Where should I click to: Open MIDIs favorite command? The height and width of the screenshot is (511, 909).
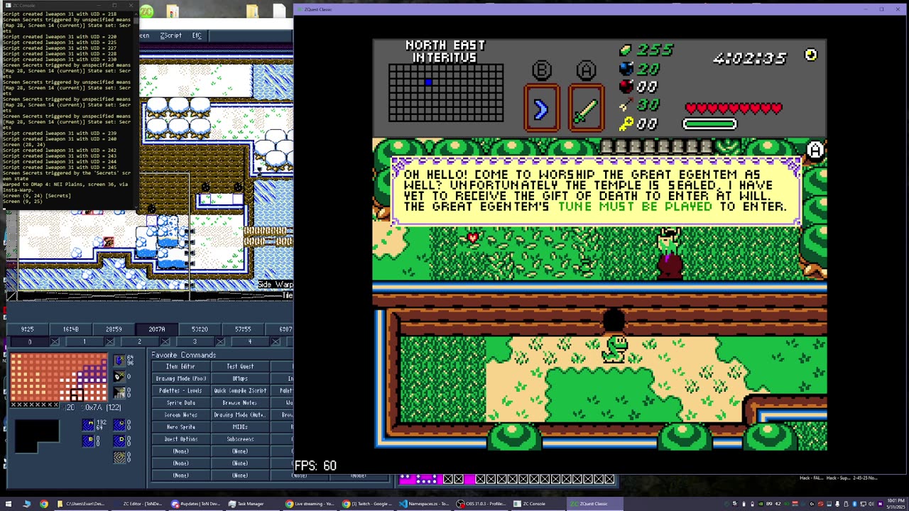click(240, 427)
